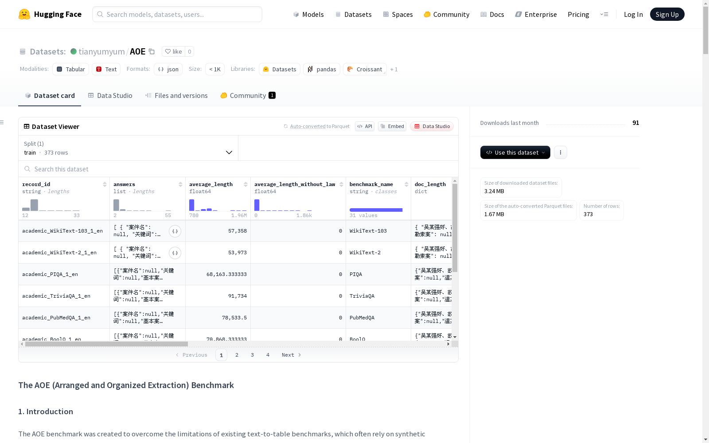Switch to the Data Studio tab
This screenshot has height=443, width=709.
click(x=110, y=95)
